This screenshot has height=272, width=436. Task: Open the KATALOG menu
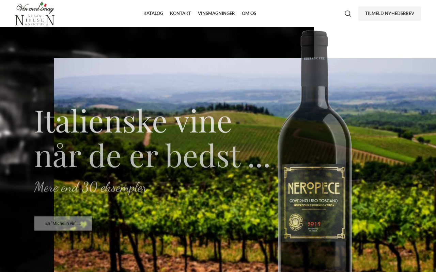pyautogui.click(x=153, y=14)
